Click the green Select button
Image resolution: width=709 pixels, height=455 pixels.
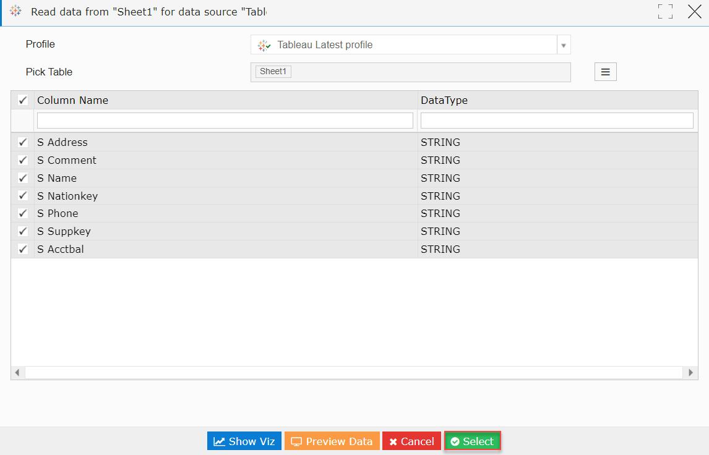(x=473, y=441)
